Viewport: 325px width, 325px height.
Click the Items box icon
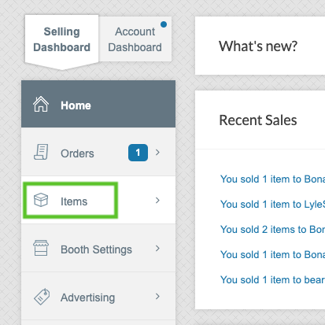pyautogui.click(x=41, y=200)
